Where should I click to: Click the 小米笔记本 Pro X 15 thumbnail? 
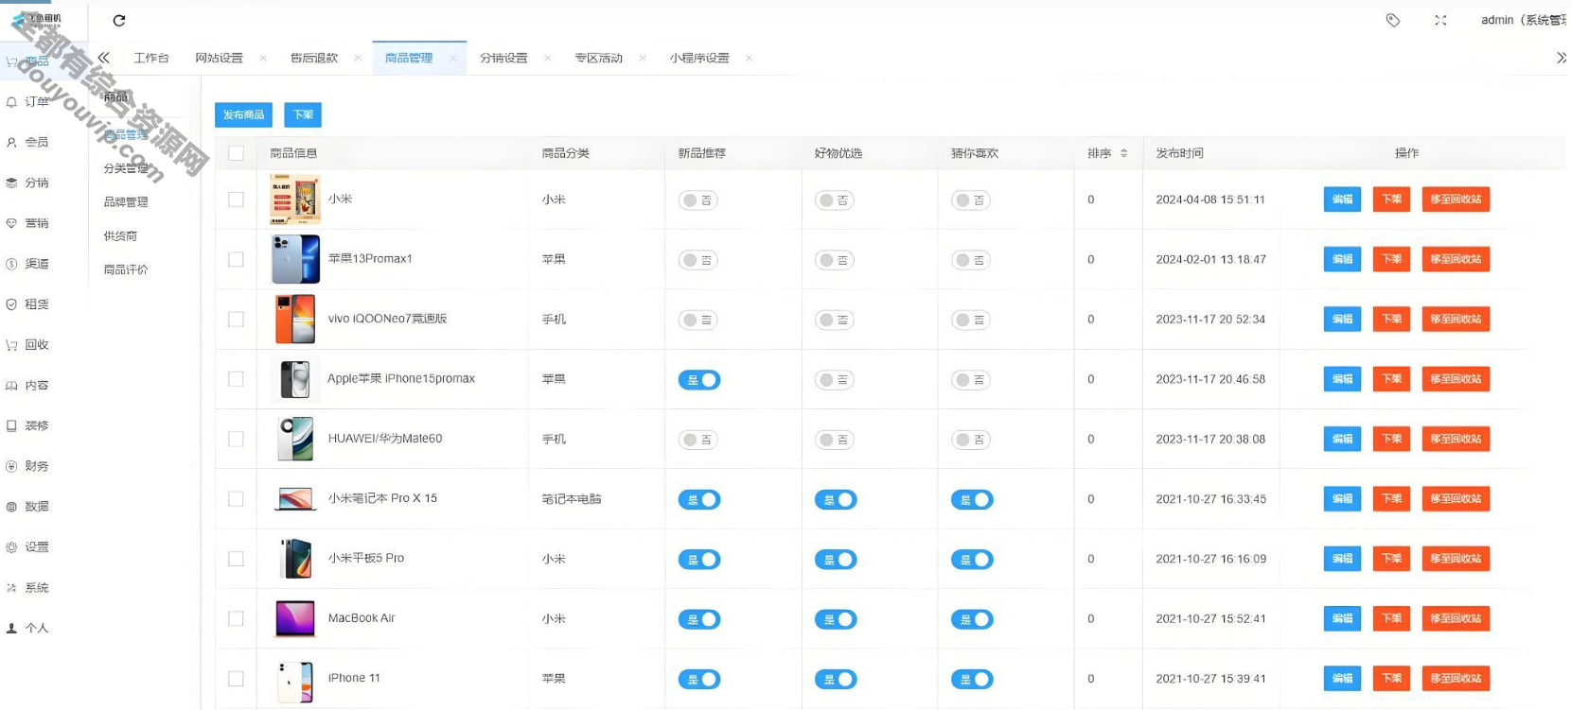pos(295,499)
